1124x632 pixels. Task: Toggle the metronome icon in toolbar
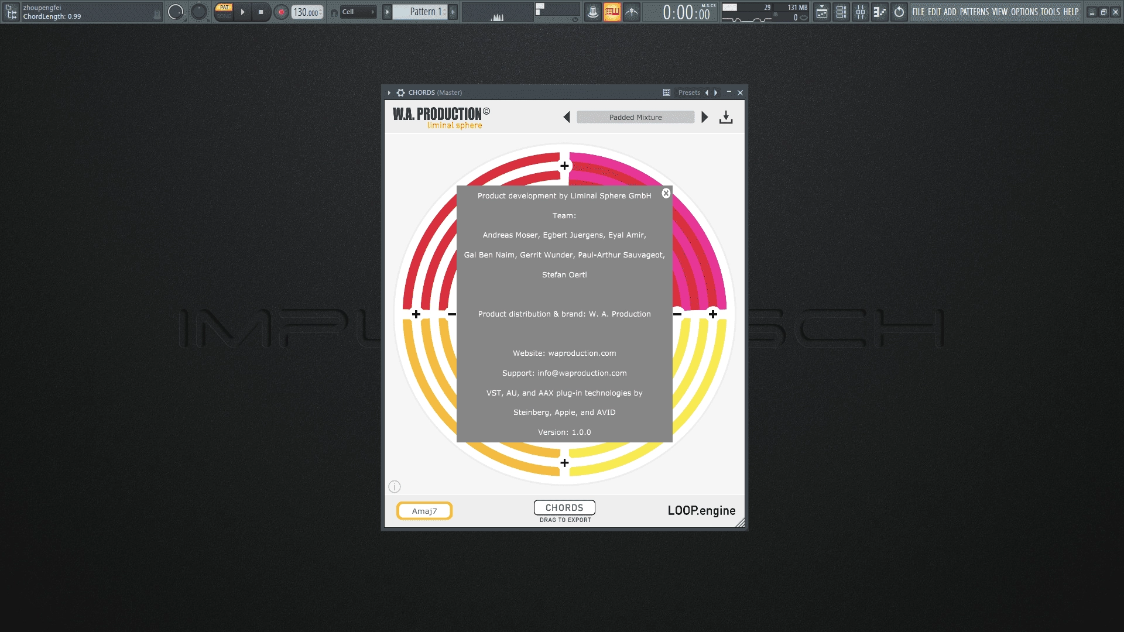tap(593, 12)
